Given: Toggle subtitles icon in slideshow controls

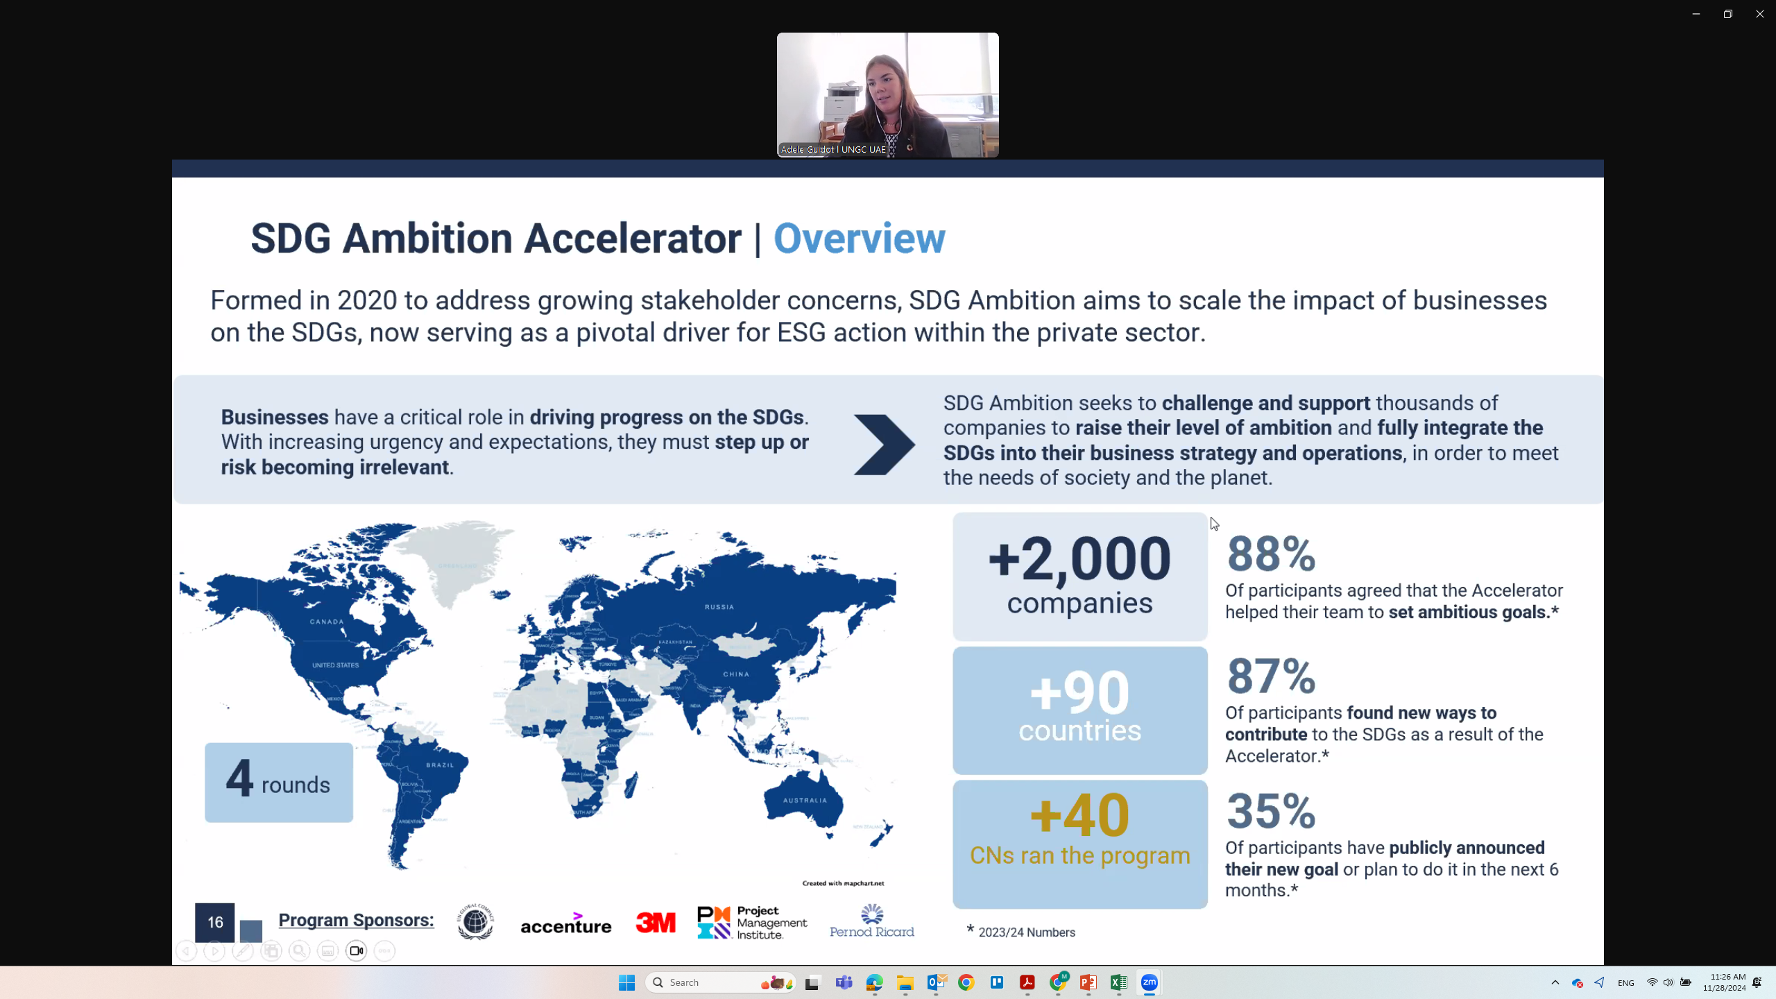Looking at the screenshot, I should pyautogui.click(x=328, y=950).
